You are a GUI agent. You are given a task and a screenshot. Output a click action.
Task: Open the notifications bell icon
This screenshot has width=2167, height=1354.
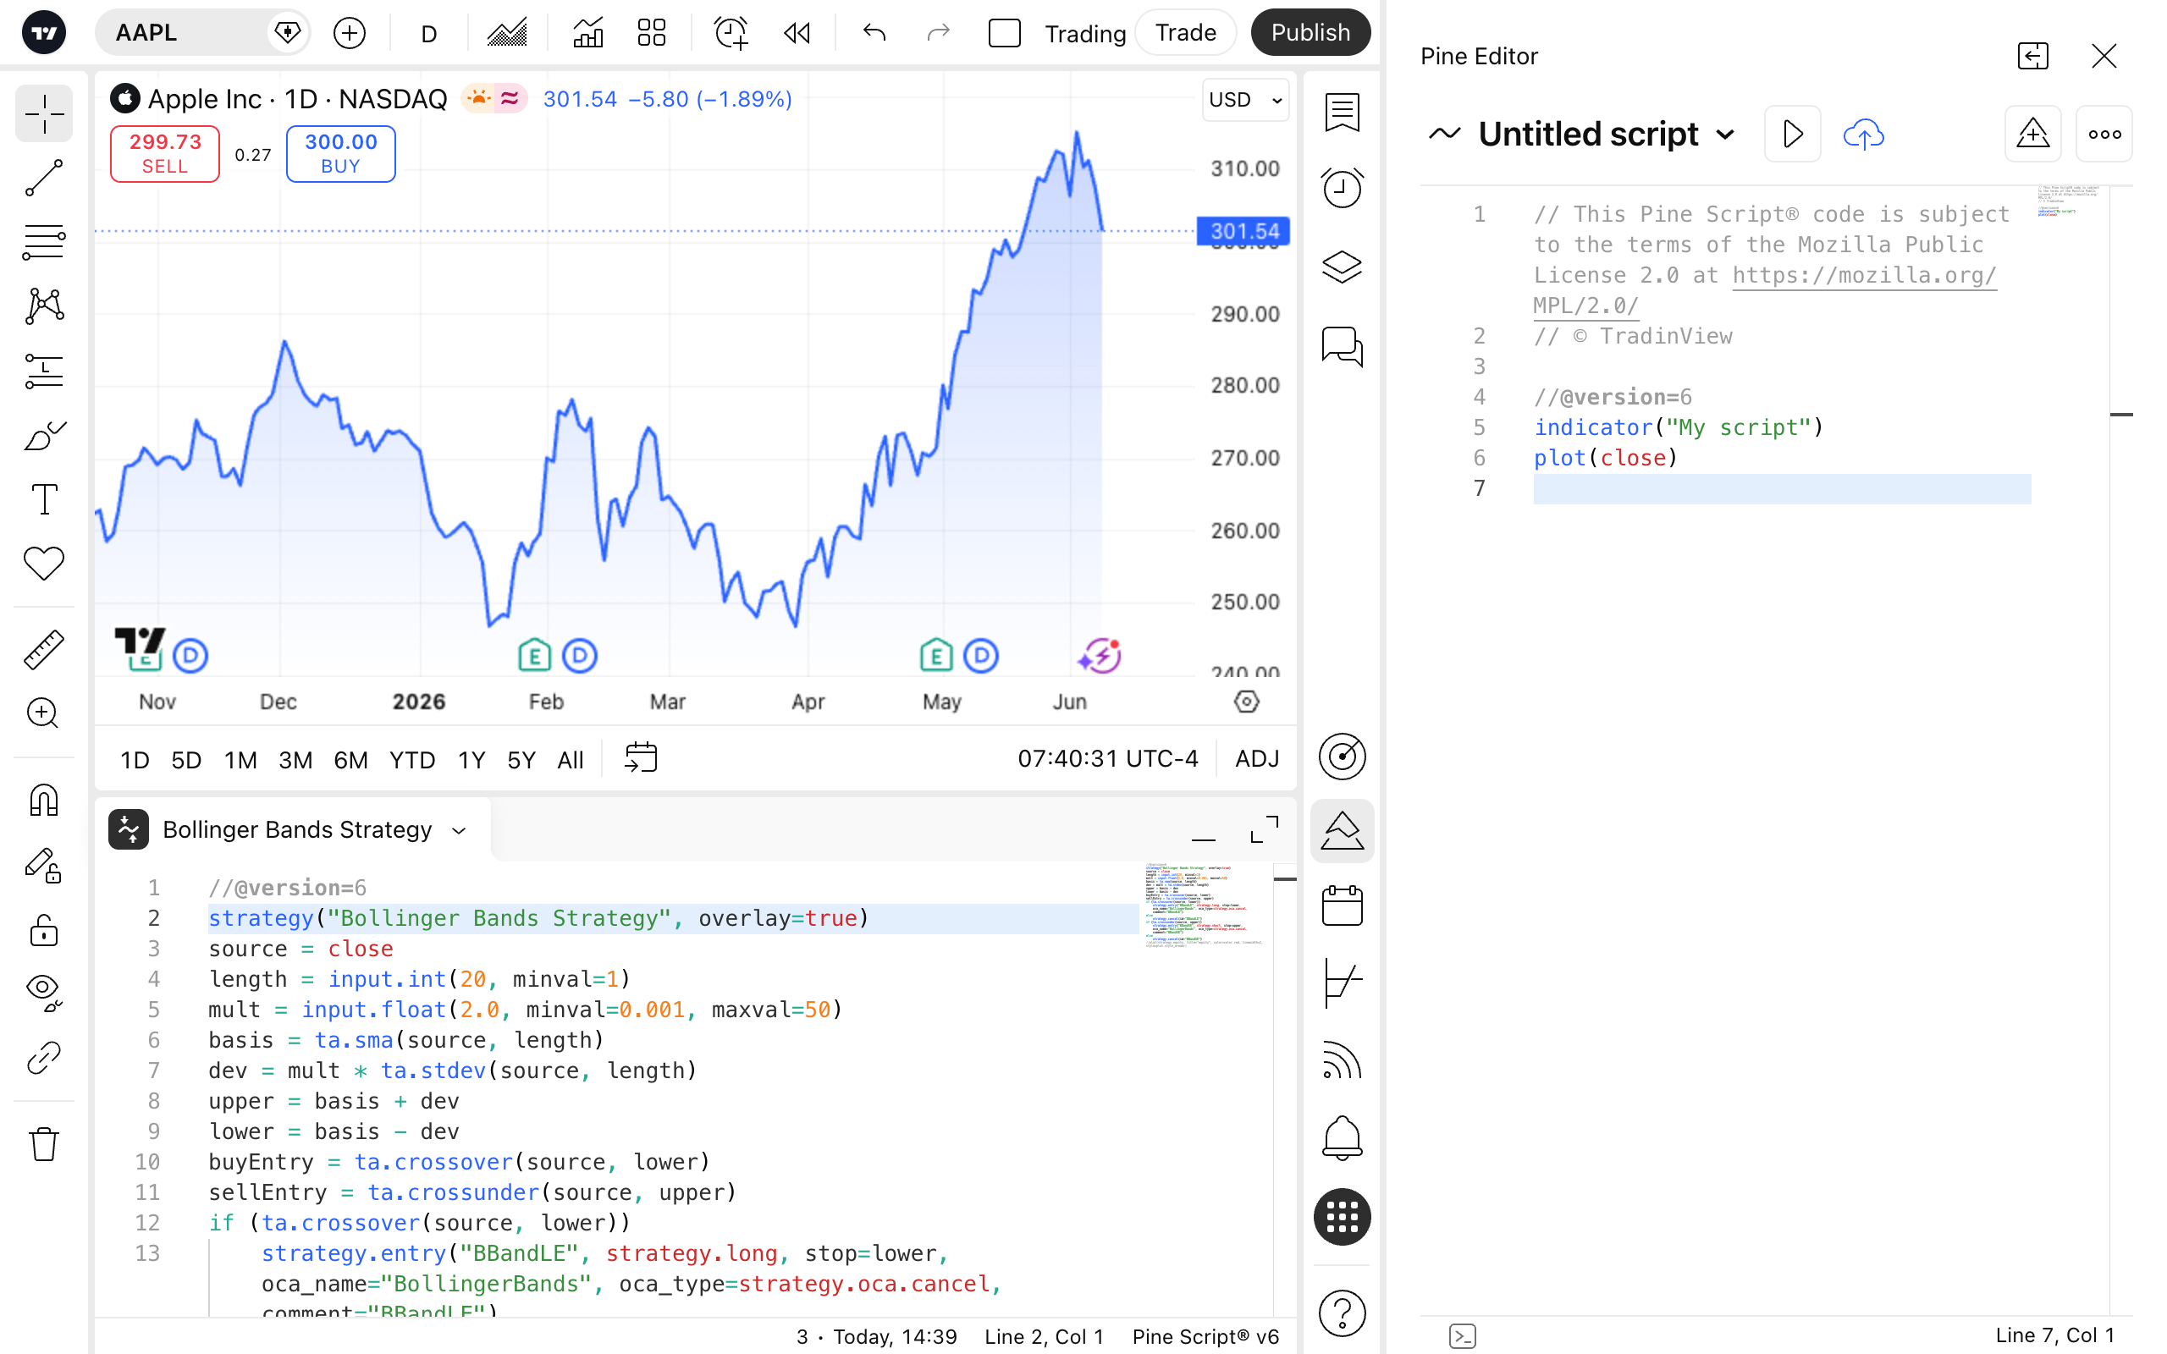tap(1342, 1138)
